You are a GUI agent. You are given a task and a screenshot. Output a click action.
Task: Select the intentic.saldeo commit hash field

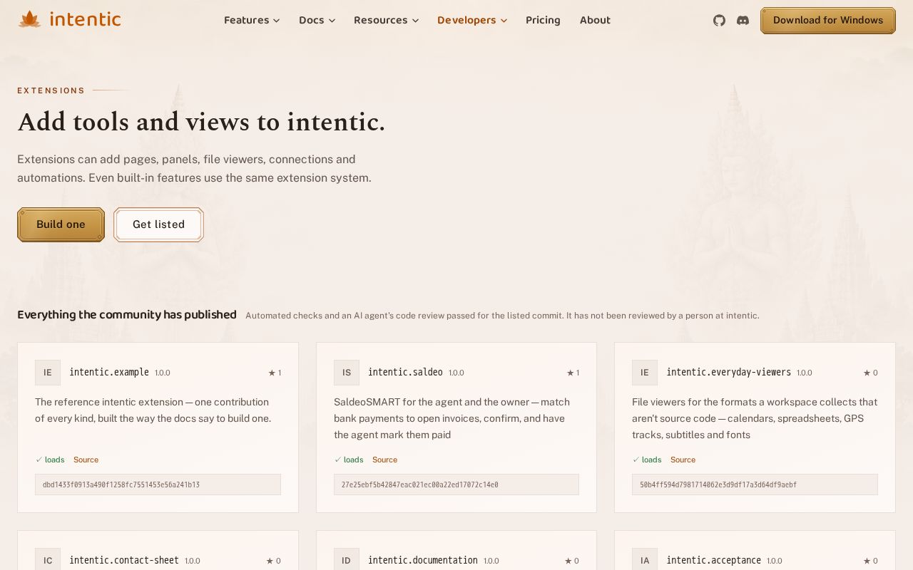[456, 484]
